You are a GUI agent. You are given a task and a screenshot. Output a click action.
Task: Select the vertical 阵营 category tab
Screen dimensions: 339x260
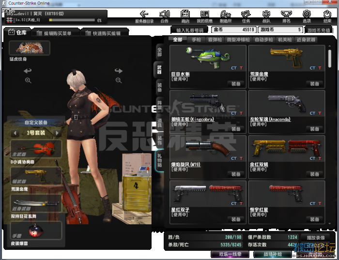tap(159, 105)
